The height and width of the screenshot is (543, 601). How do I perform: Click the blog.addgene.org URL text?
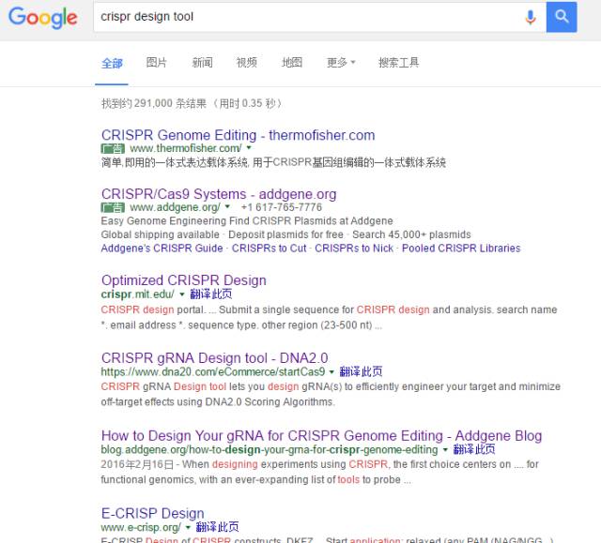270,449
